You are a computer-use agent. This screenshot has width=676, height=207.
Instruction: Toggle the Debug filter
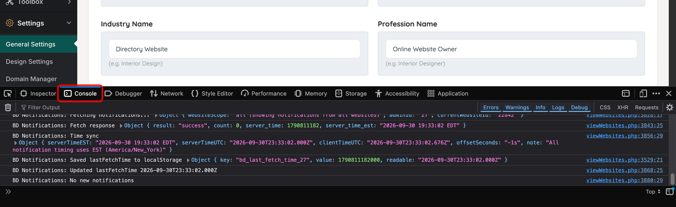pos(579,107)
